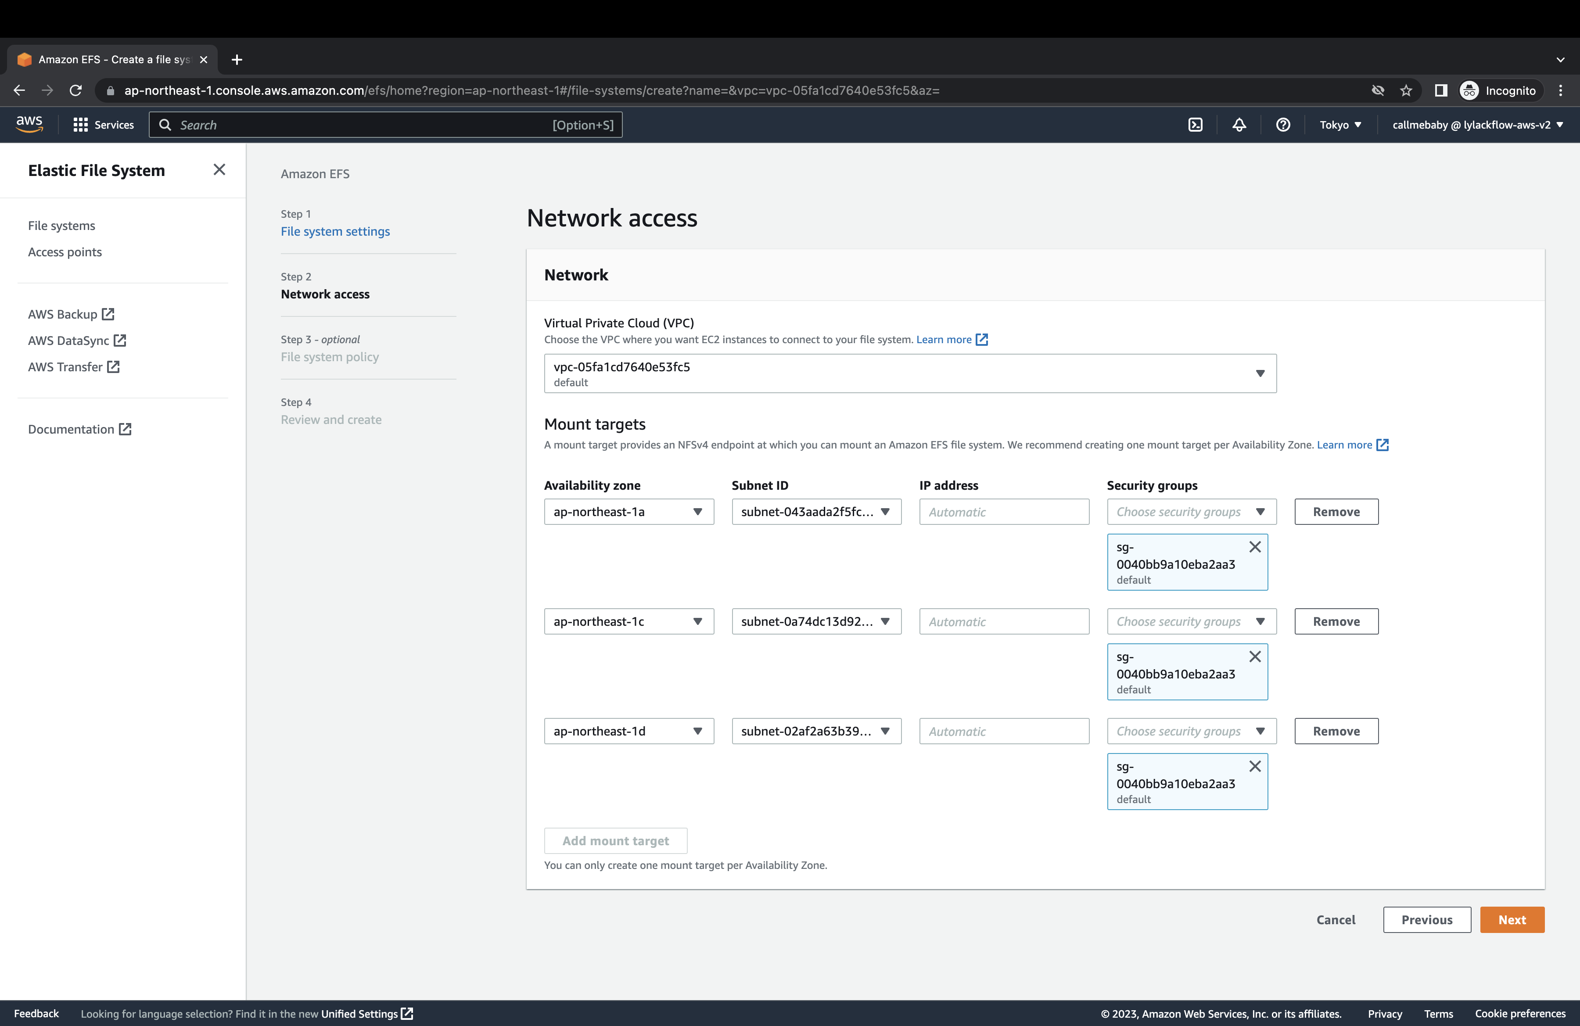The image size is (1580, 1026).
Task: Click the browser forward arrow
Action: pos(47,90)
